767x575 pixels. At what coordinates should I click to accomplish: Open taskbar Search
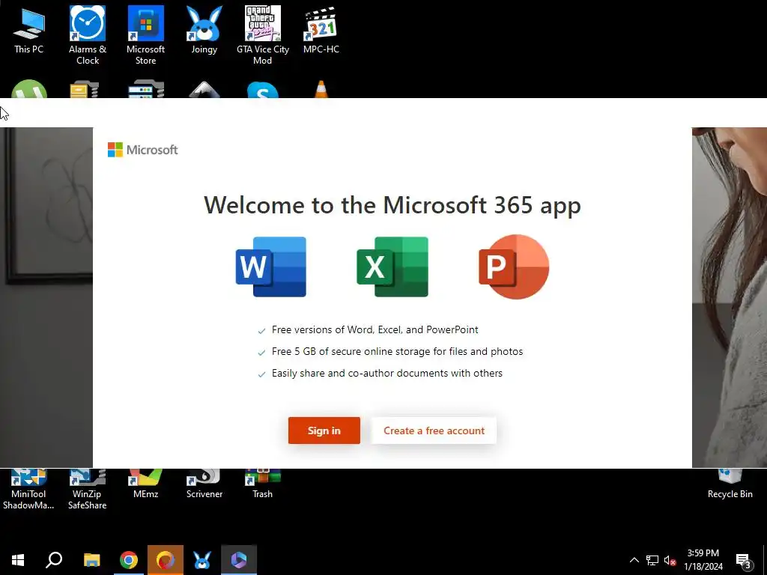pos(54,560)
